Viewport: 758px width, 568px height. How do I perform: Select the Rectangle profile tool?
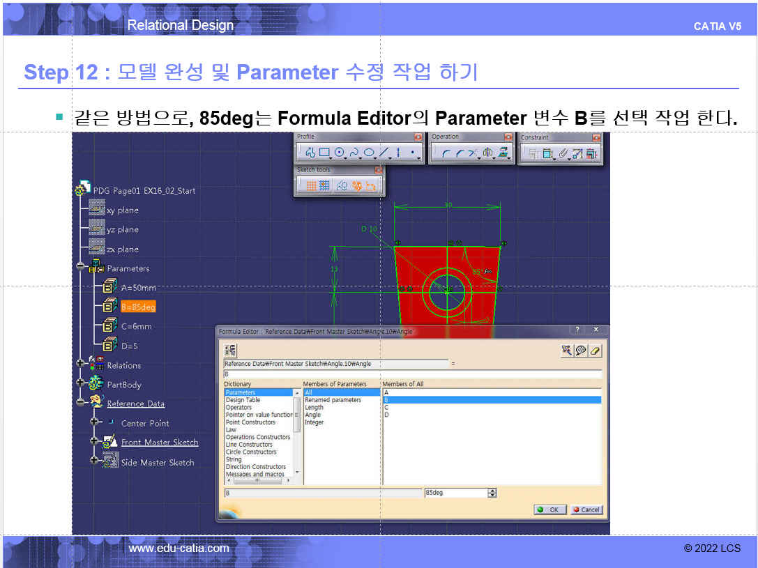pos(324,153)
